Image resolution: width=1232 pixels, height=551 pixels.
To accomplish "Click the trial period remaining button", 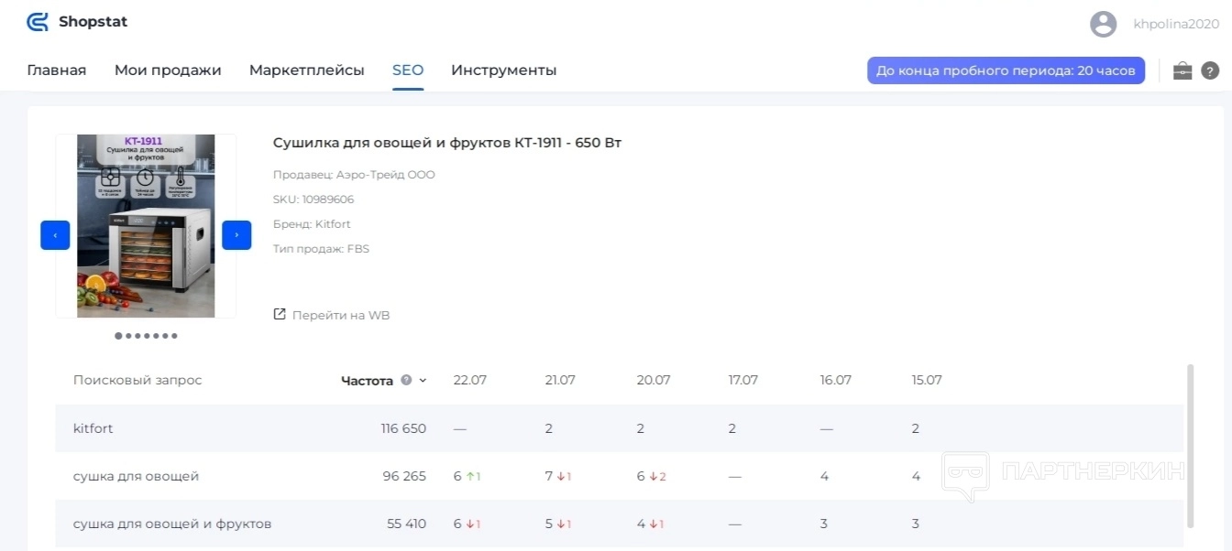I will [1006, 70].
